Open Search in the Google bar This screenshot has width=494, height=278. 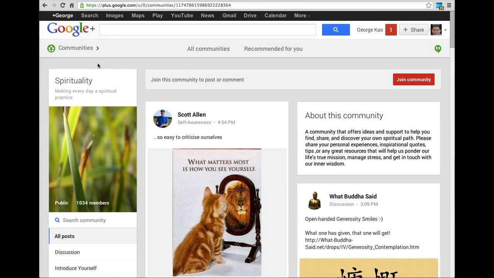90,15
